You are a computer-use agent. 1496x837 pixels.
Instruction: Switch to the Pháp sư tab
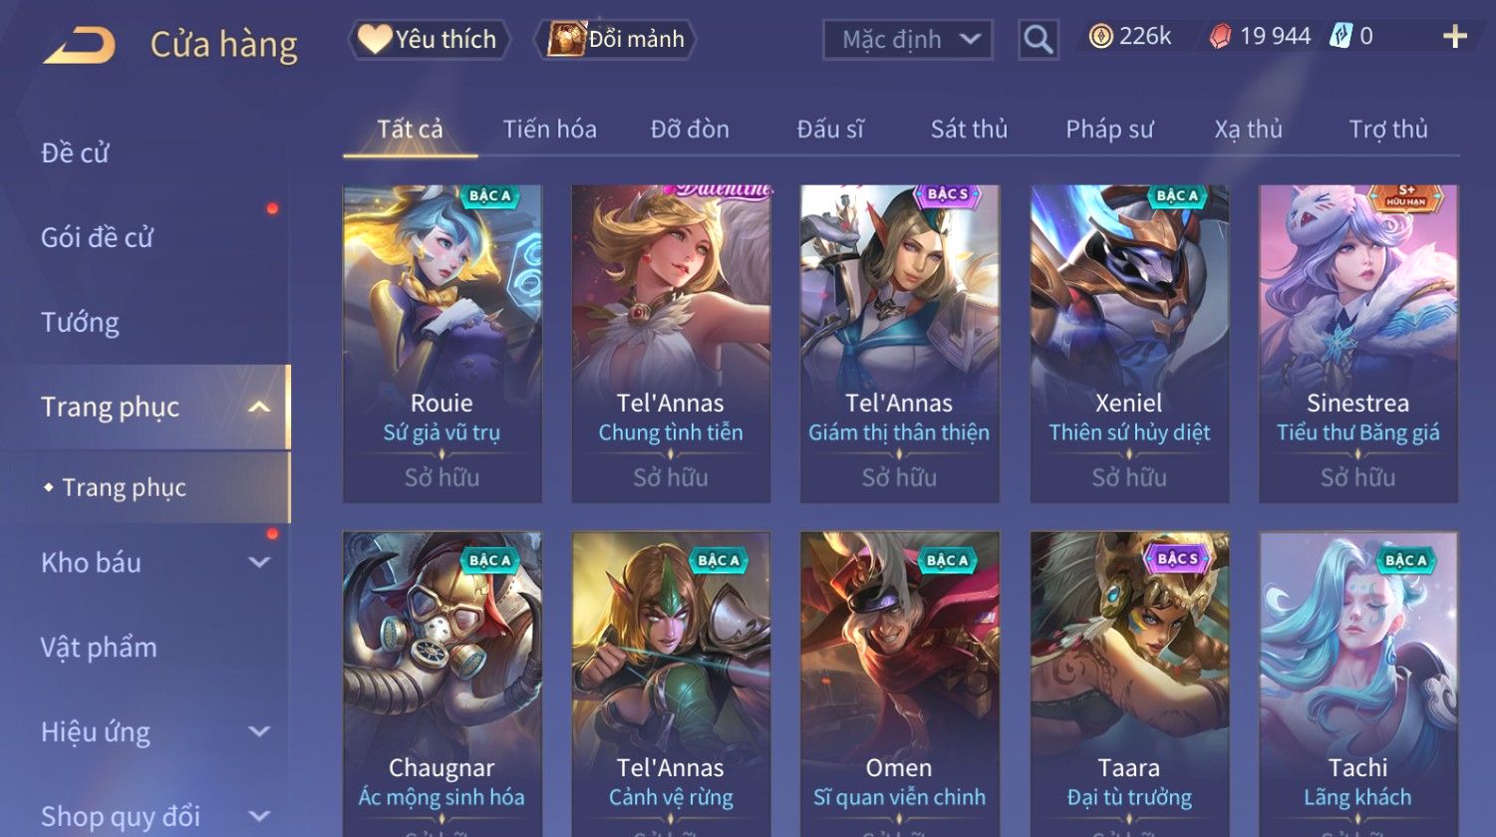[1109, 130]
